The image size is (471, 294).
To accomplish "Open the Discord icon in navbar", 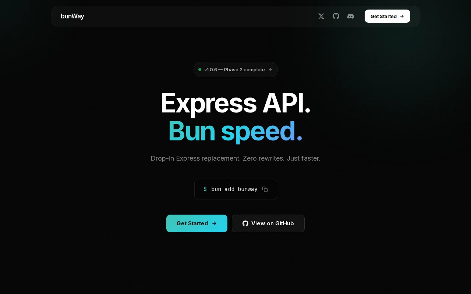I will [351, 16].
